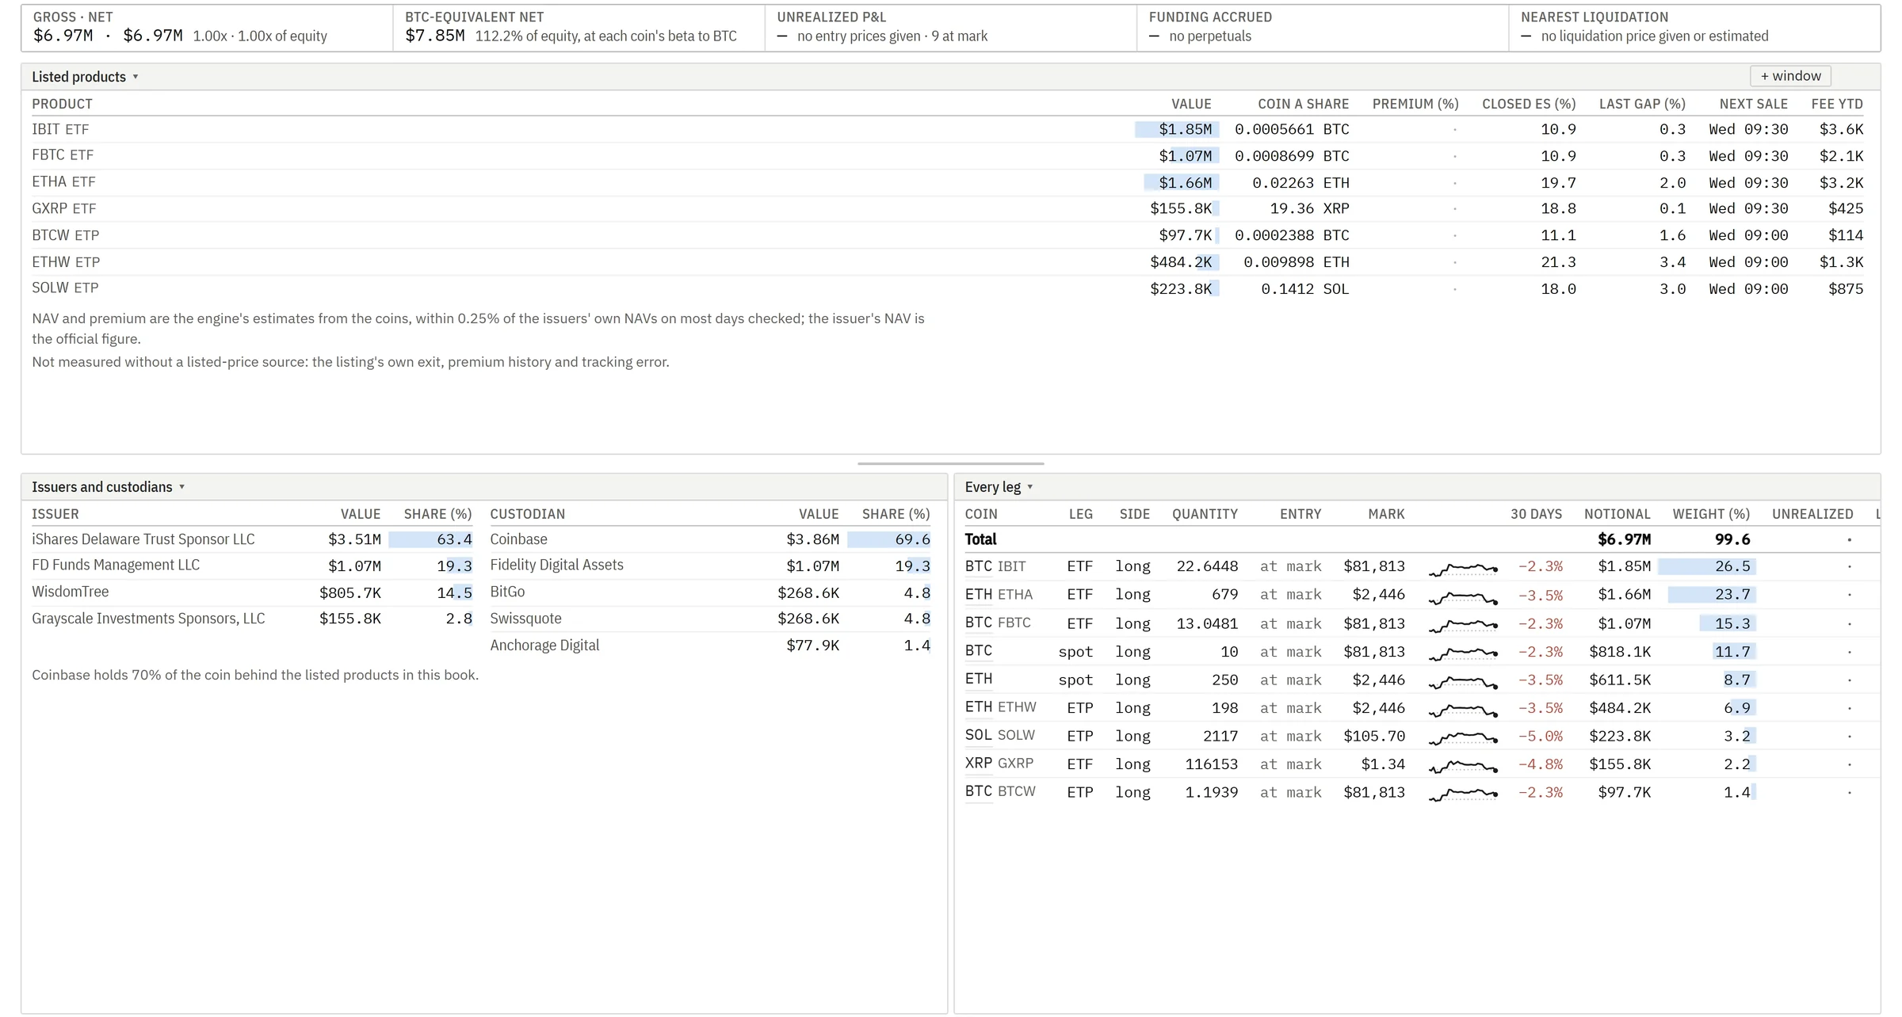The image size is (1902, 1017).
Task: Click the CLOSED ES (%) column header
Action: coord(1529,104)
